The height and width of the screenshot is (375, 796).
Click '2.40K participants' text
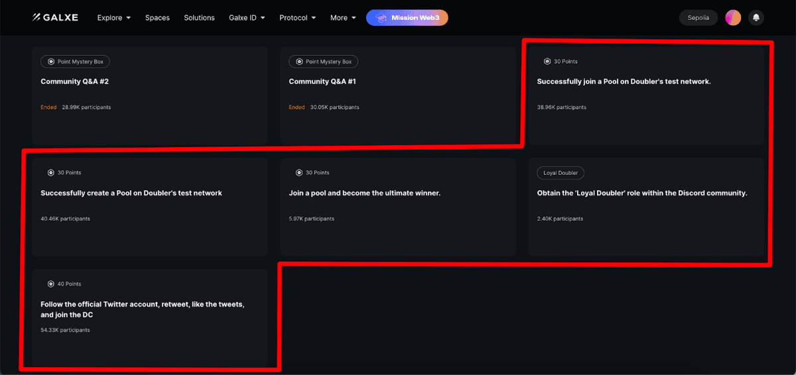(561, 219)
